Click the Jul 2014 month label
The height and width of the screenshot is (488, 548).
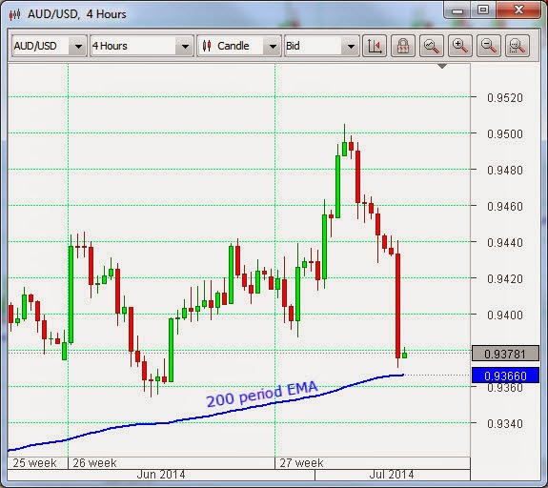click(x=392, y=475)
